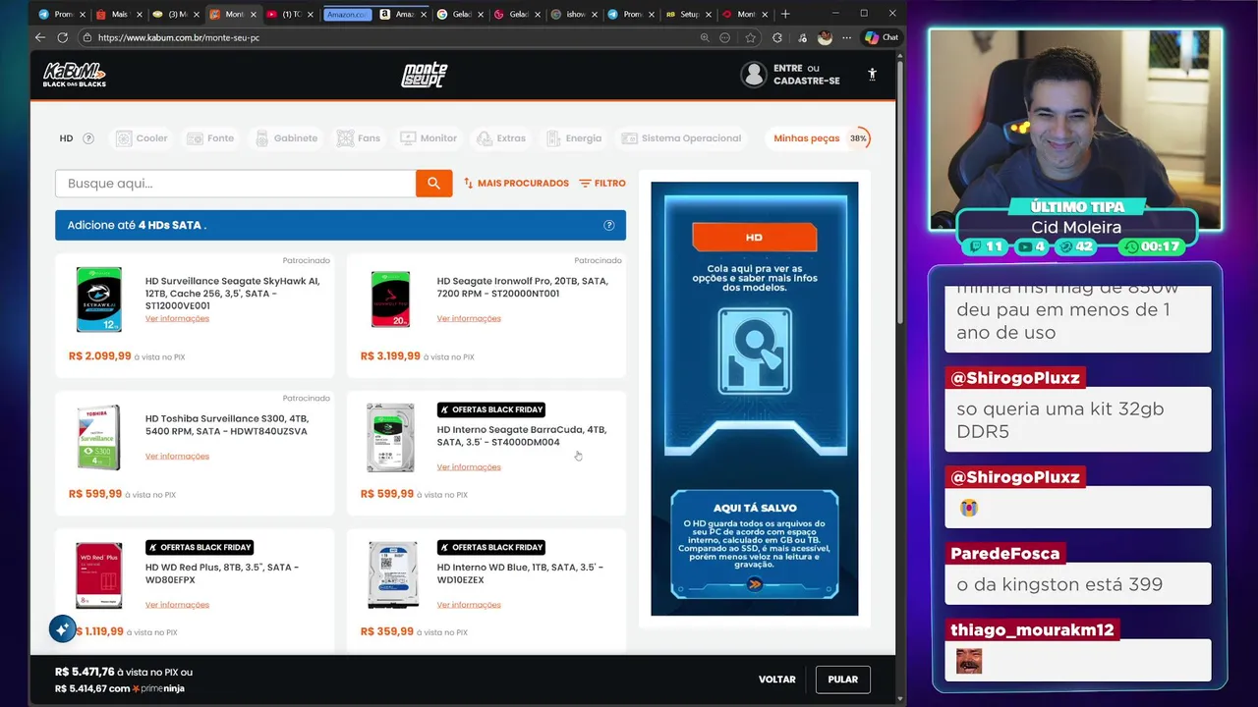Screen dimensions: 1258x707
Task: Click the PULAR button
Action: 842,680
